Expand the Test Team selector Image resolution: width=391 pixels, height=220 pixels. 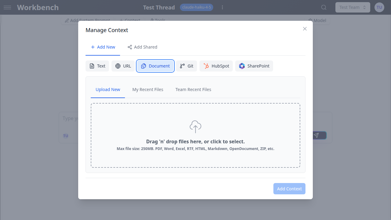point(353,7)
